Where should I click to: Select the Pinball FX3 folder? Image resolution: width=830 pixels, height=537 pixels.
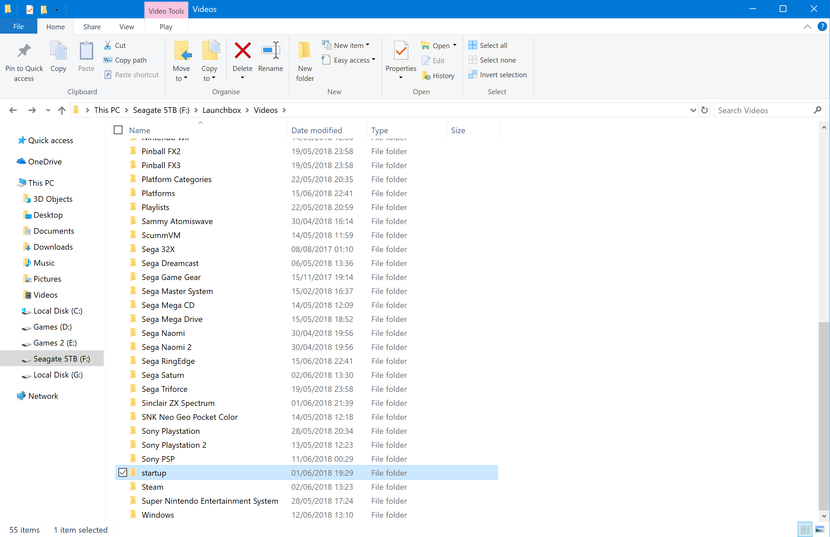307,165
